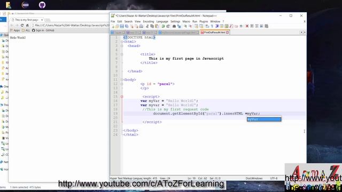Click the Zoom In toolbar icon
This screenshot has width=342, height=192.
(186, 26)
